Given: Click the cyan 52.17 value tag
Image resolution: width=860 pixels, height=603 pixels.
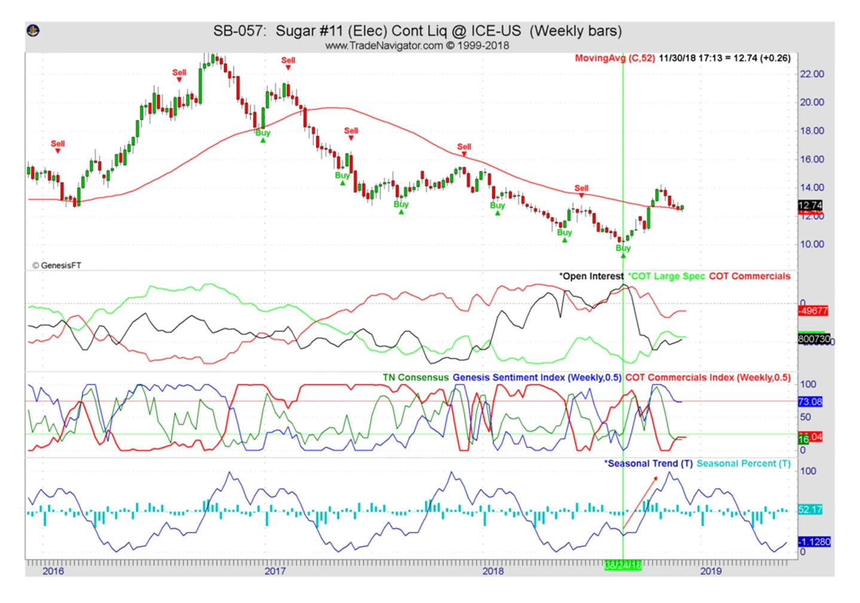Looking at the screenshot, I should pyautogui.click(x=810, y=510).
